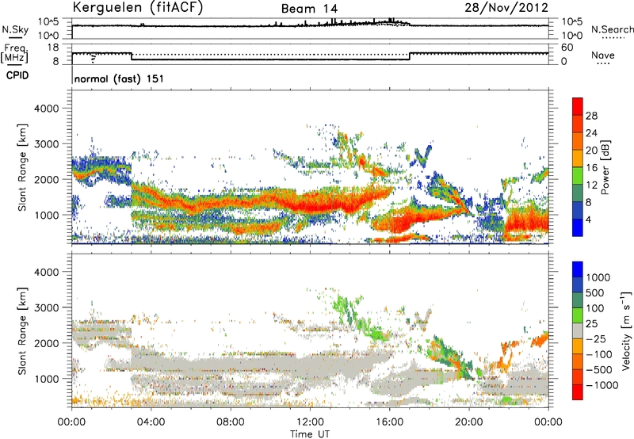Click the Power [dB] colorbar label

coord(605,167)
